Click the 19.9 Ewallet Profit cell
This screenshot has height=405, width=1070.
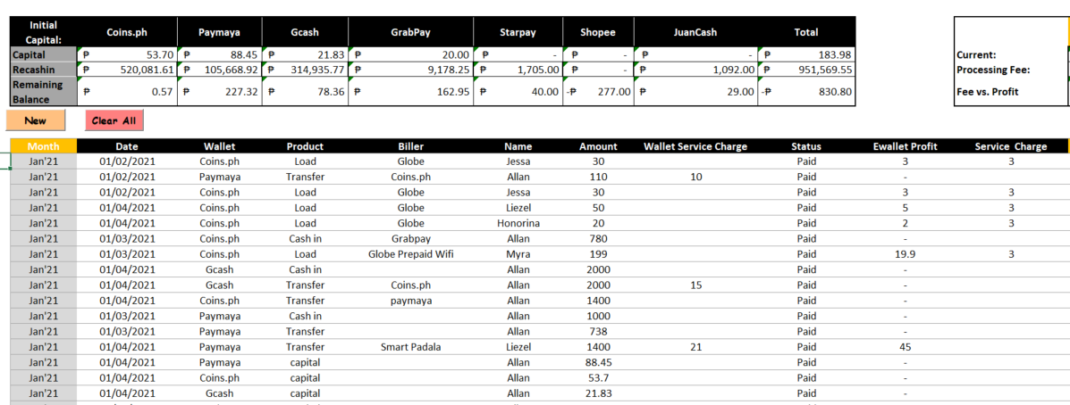905,254
